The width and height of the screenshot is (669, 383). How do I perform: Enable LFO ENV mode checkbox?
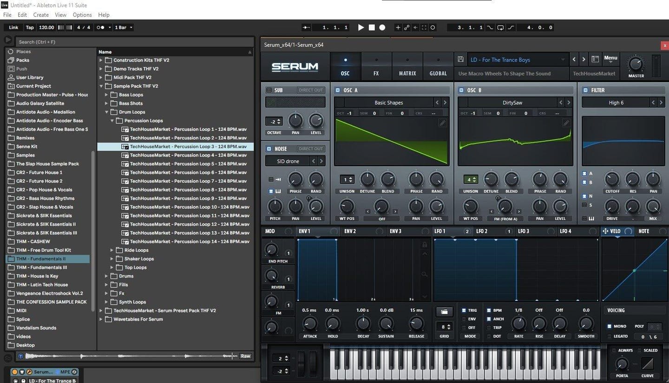(464, 319)
